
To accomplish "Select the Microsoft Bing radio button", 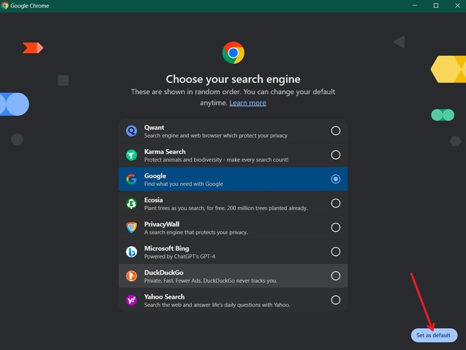I will (335, 252).
